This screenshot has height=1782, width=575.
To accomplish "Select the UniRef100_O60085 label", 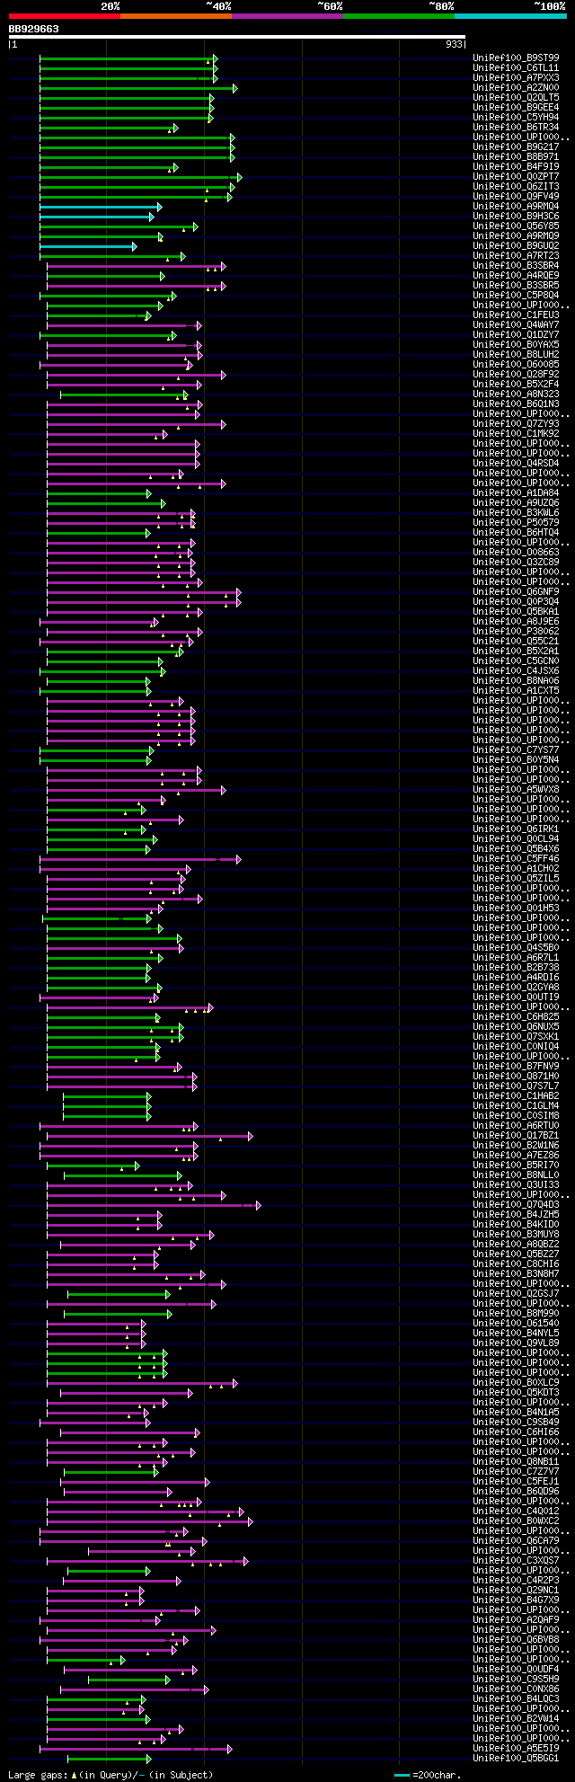I will click(516, 365).
